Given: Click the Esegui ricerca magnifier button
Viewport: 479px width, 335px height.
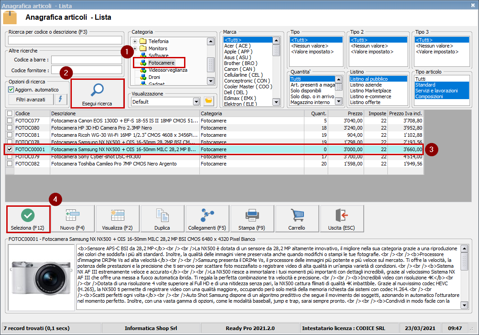Looking at the screenshot, I should point(97,93).
